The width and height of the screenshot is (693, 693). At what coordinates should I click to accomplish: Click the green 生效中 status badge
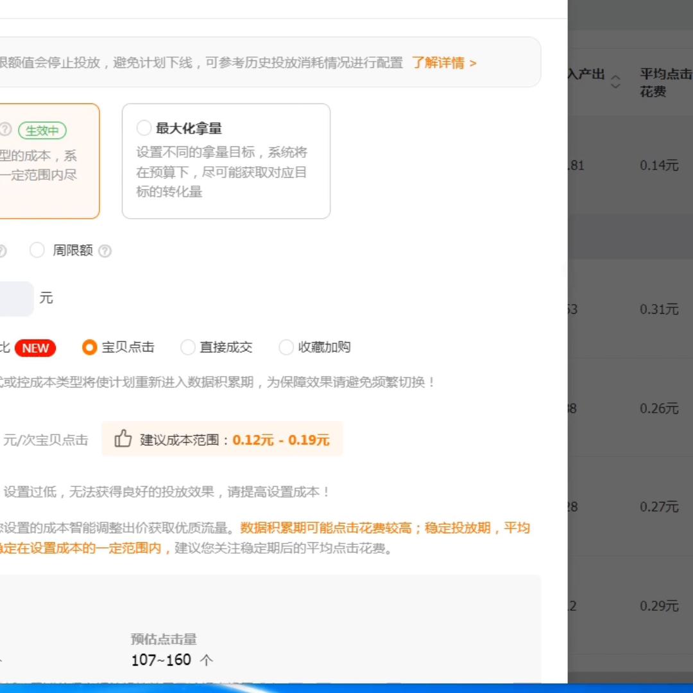42,130
